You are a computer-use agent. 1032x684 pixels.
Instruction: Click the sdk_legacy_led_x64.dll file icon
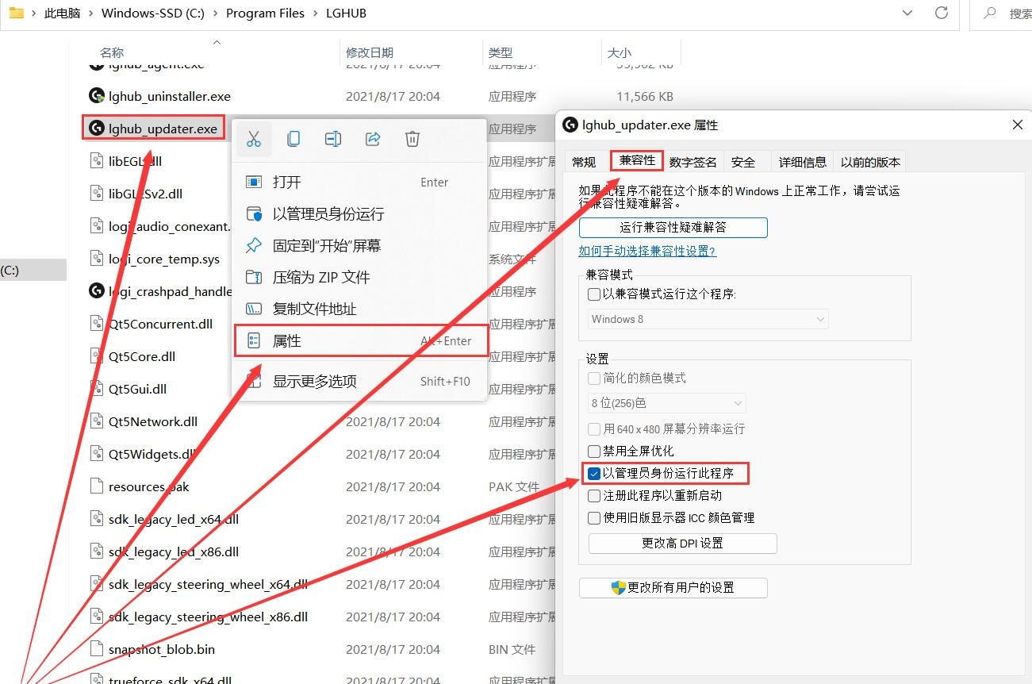[96, 519]
